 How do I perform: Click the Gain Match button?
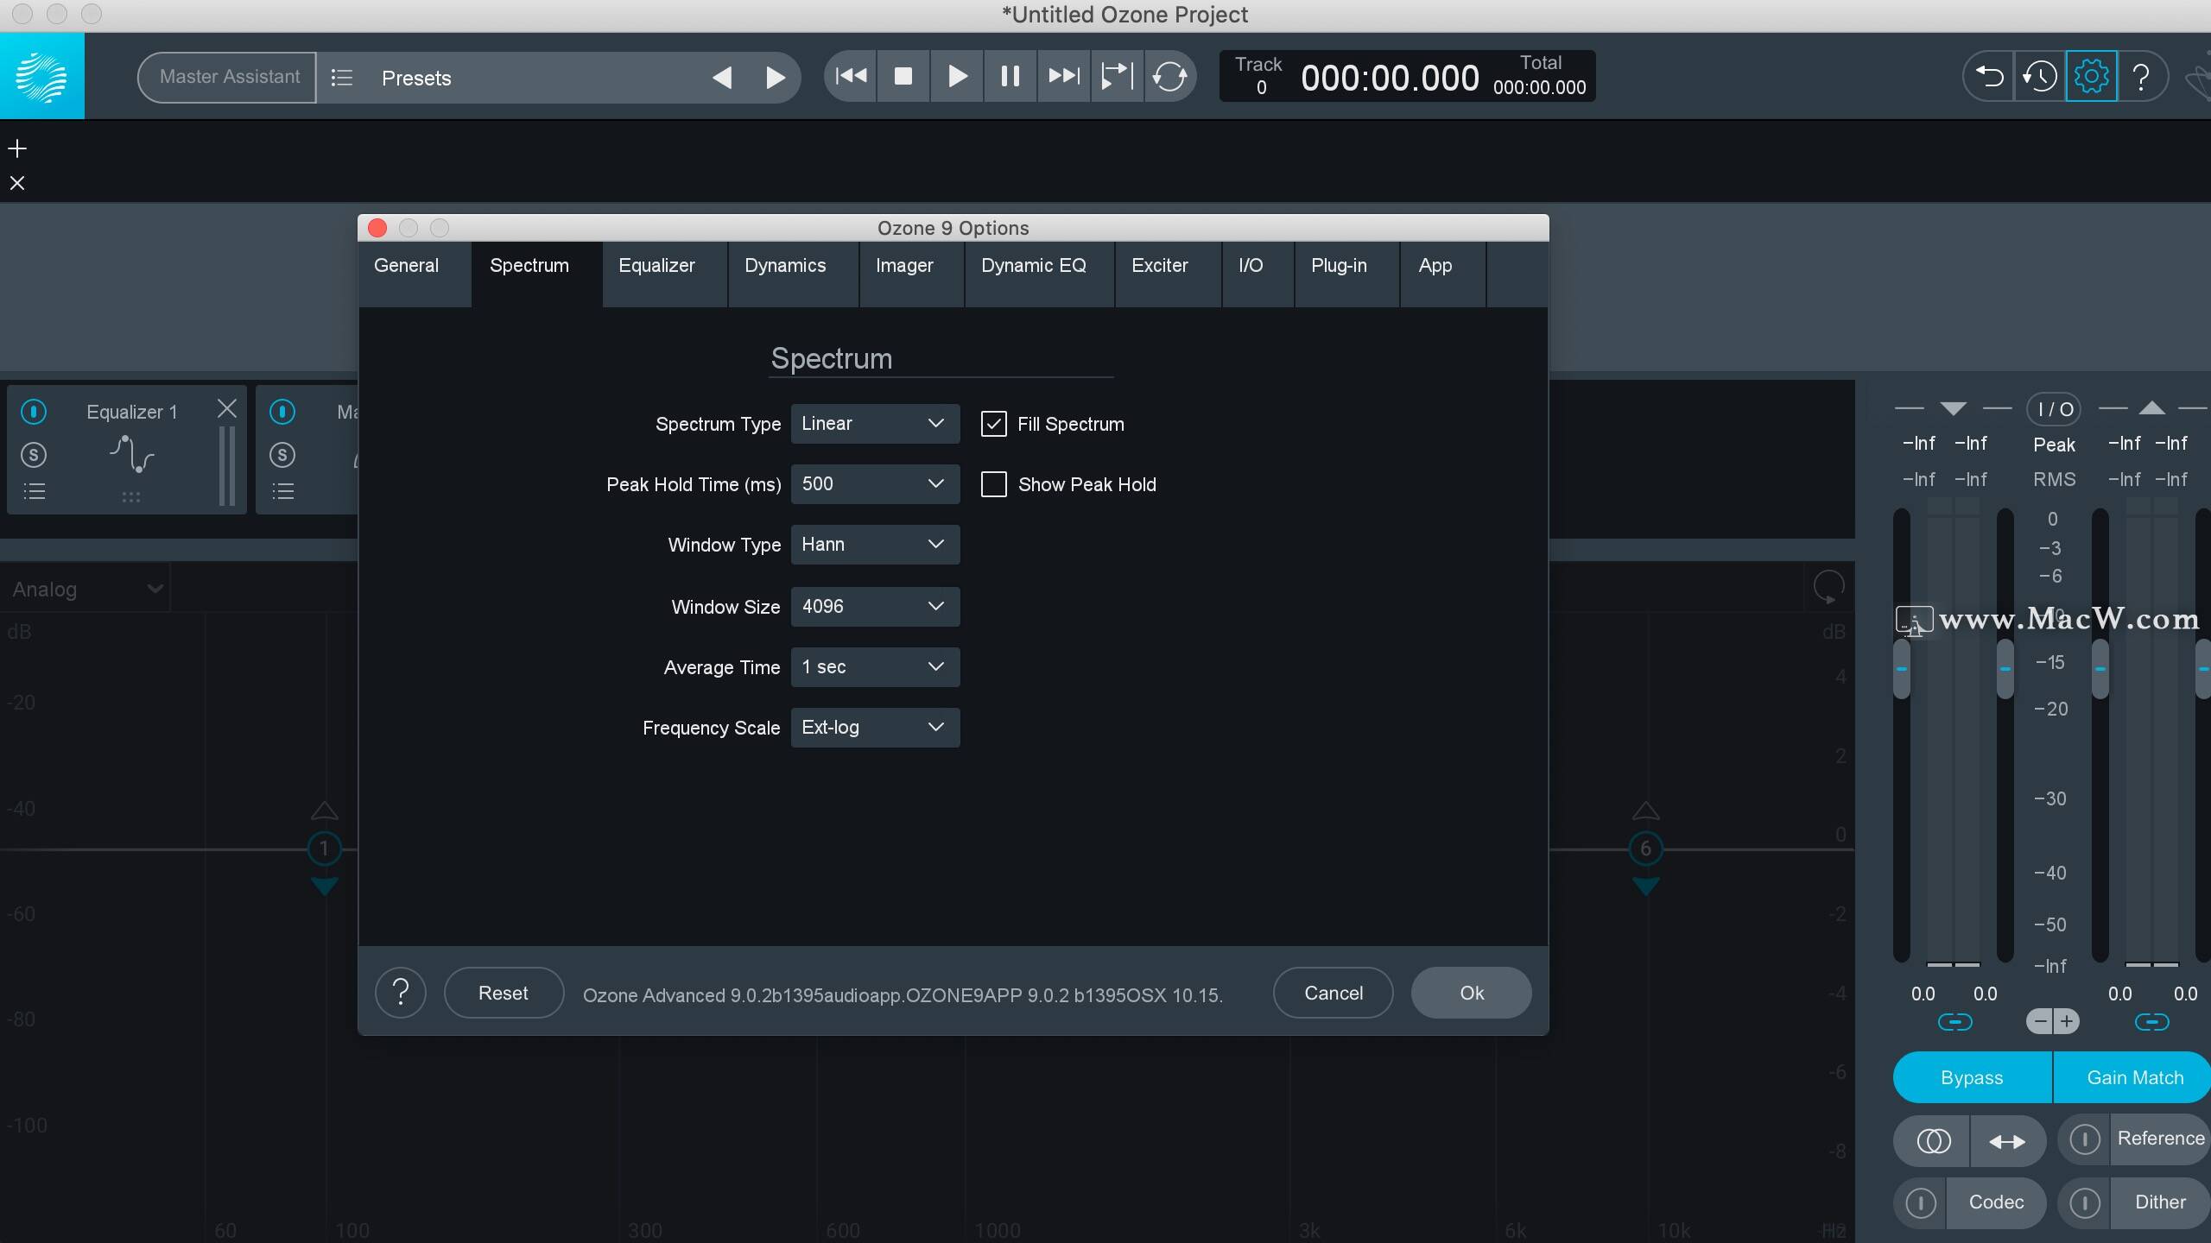pyautogui.click(x=2133, y=1077)
